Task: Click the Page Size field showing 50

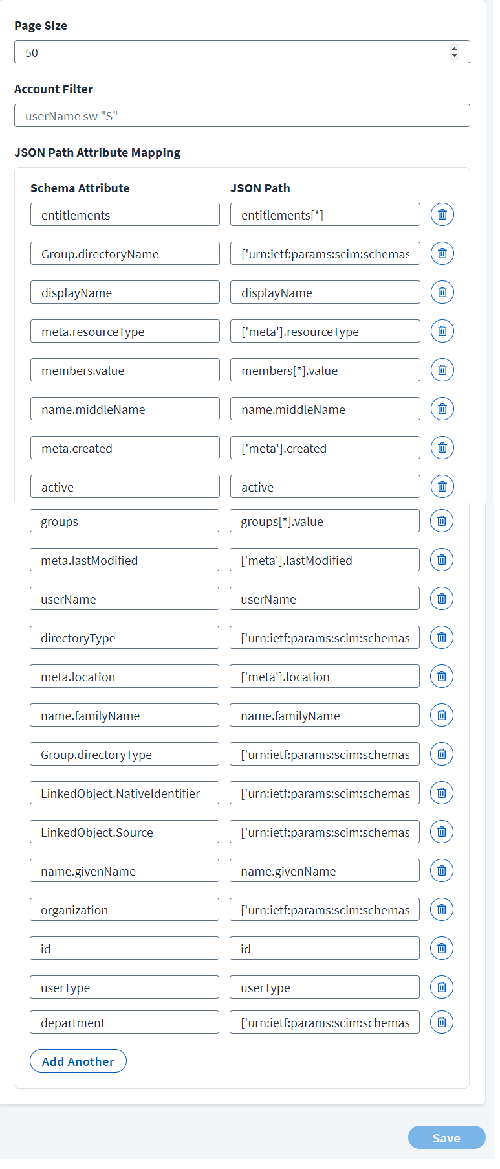Action: (x=242, y=52)
